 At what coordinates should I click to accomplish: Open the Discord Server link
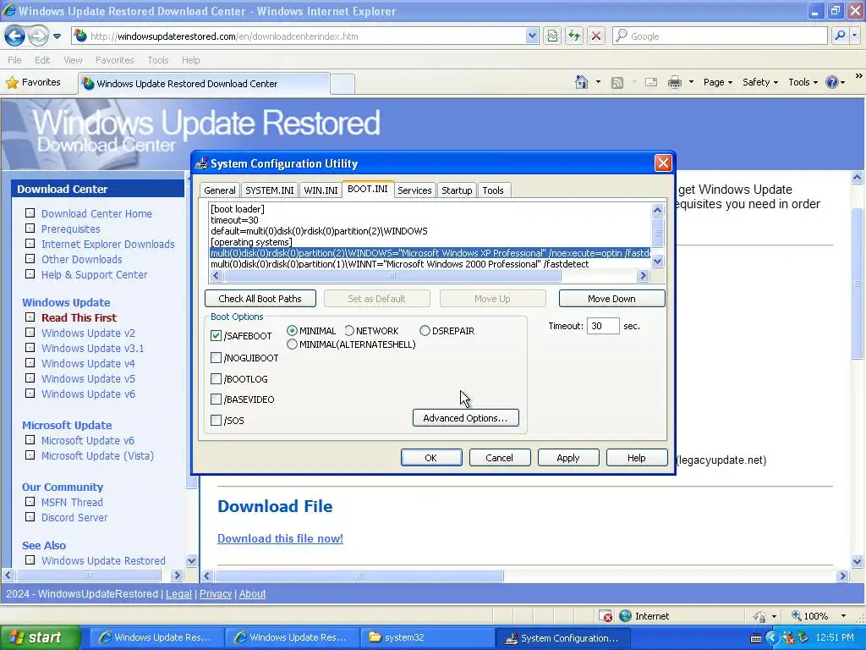(74, 518)
